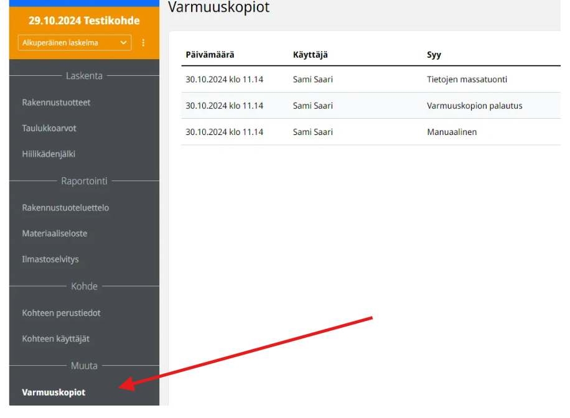The height and width of the screenshot is (418, 570).
Task: Click the date in the Manuaalinen row
Action: (224, 132)
